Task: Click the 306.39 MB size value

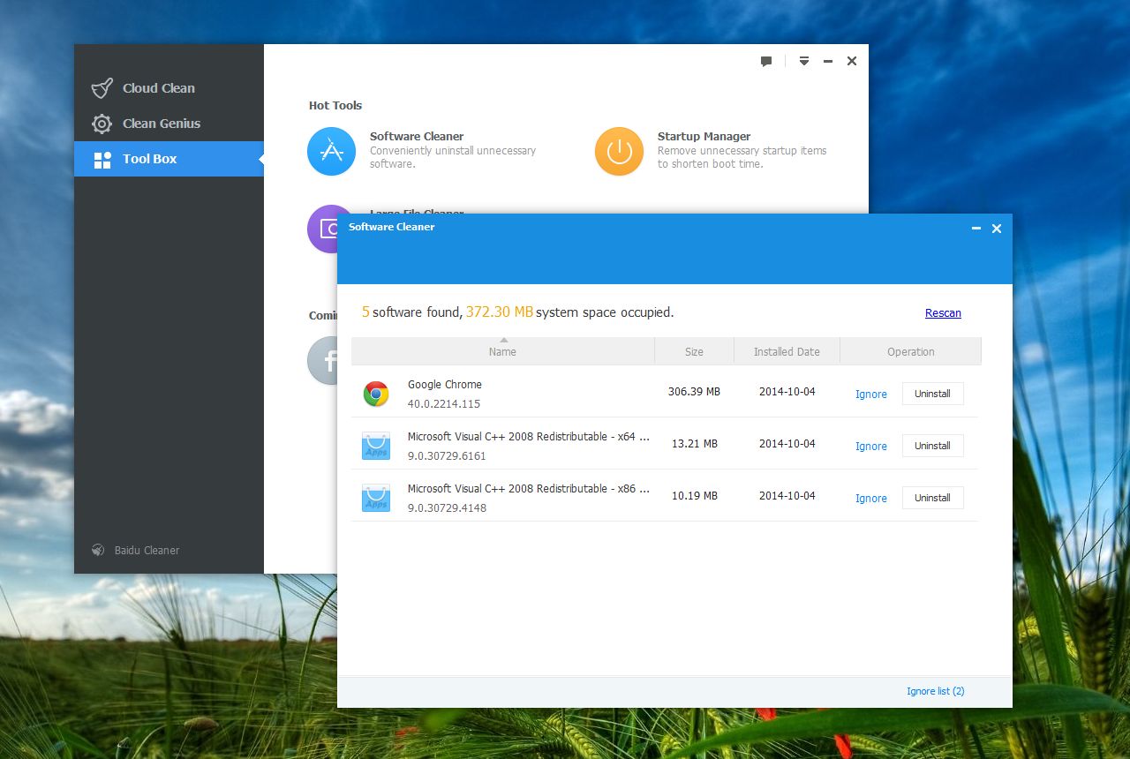Action: pyautogui.click(x=694, y=392)
